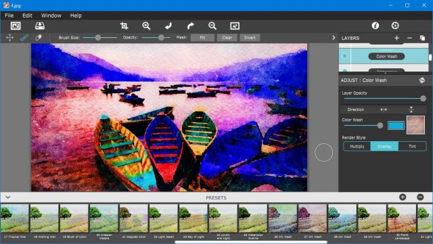Viewport: 433px width, 244px height.
Task: Expand the brush options bar arrow
Action: (334, 38)
